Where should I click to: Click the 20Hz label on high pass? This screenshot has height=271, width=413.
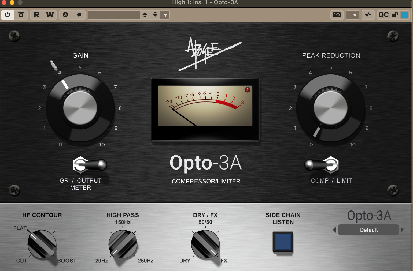pos(102,261)
